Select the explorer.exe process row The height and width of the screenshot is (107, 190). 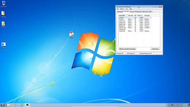click(x=135, y=21)
